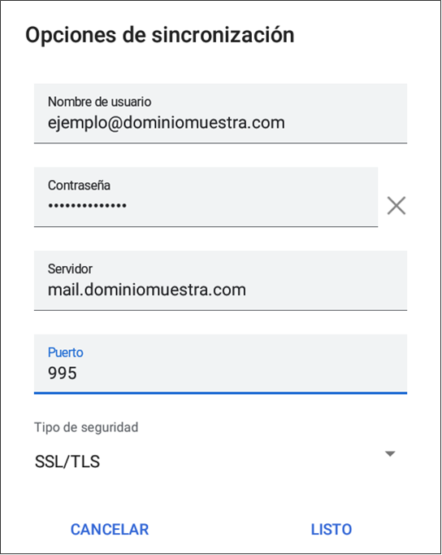Expand the security type dropdown arrow
Viewport: 442px width, 555px height.
point(390,454)
